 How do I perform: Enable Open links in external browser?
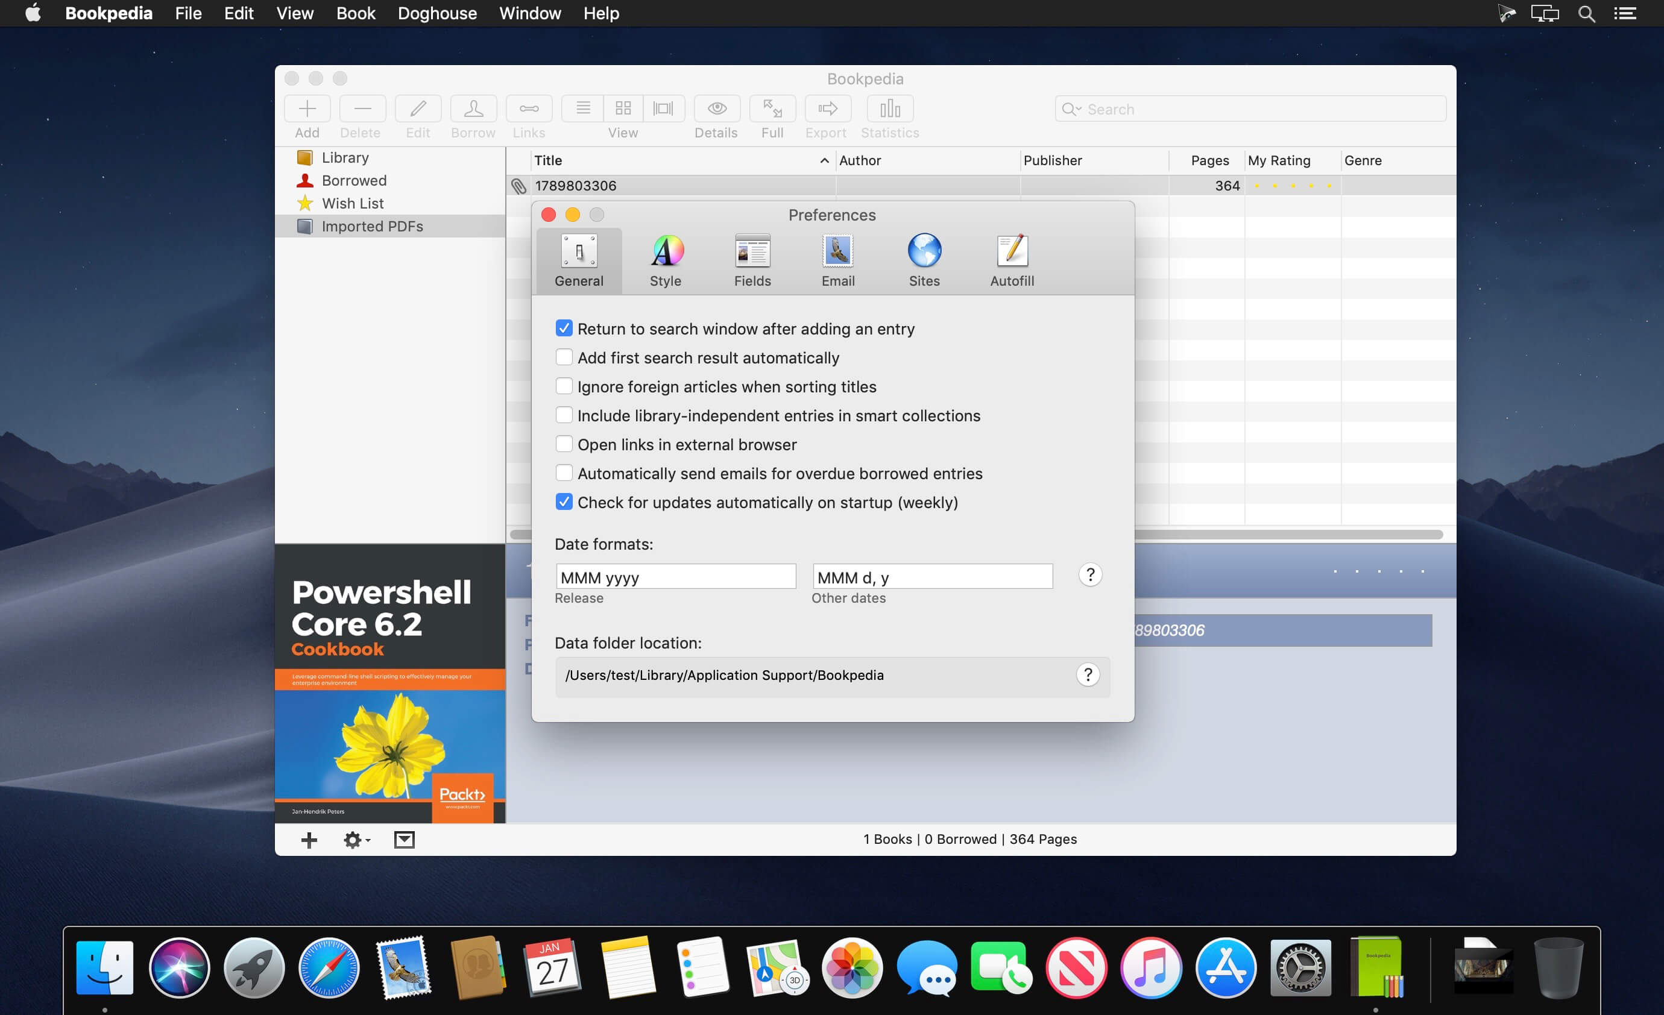(564, 444)
